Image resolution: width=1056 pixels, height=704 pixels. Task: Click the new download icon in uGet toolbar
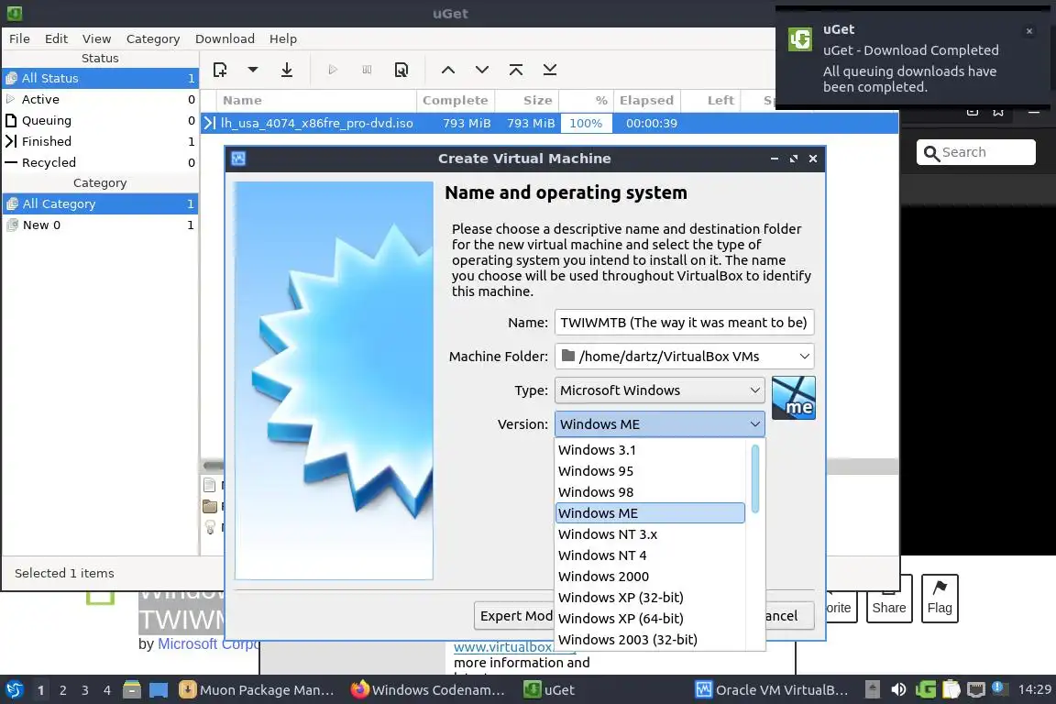(x=220, y=70)
